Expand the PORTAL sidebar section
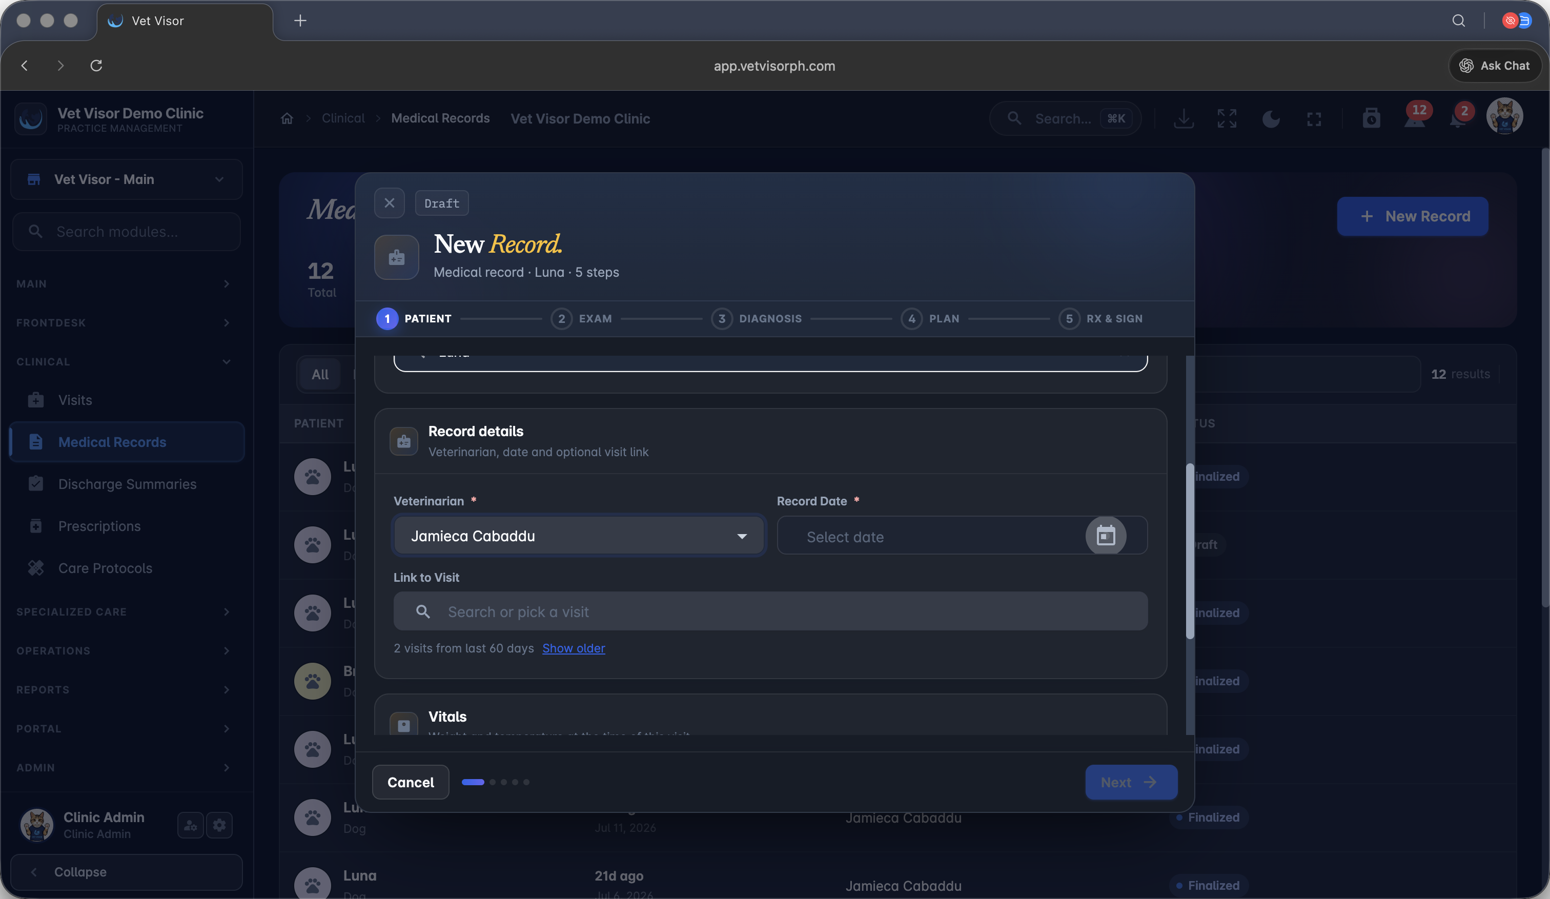Screen dimensions: 1550x899 coord(124,729)
